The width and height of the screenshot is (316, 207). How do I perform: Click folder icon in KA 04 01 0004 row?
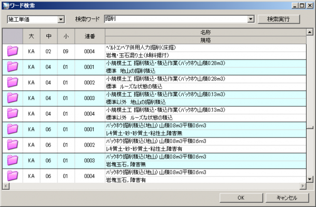tap(13, 113)
